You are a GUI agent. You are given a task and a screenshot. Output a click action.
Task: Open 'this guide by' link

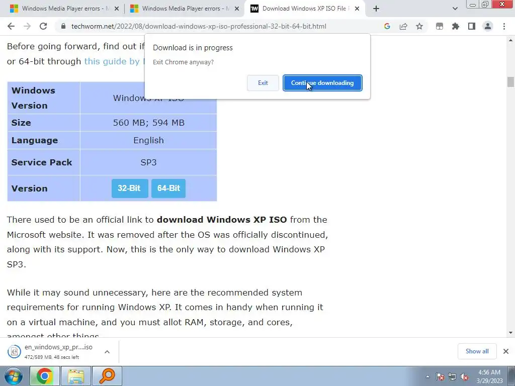114,61
